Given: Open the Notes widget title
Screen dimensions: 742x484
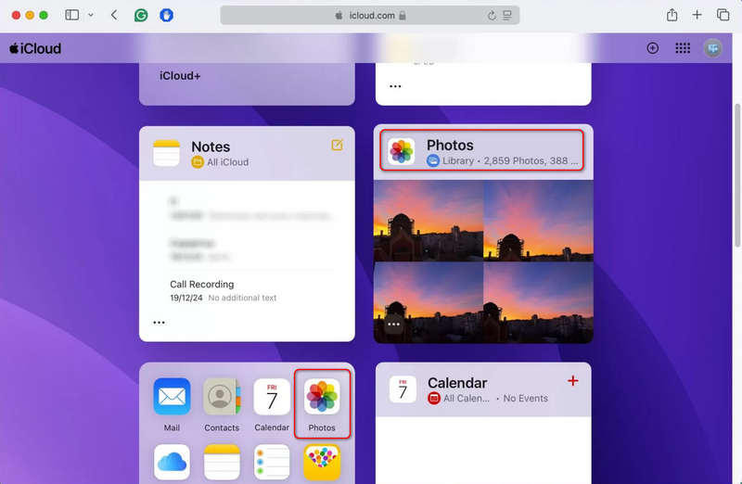Looking at the screenshot, I should coord(211,146).
